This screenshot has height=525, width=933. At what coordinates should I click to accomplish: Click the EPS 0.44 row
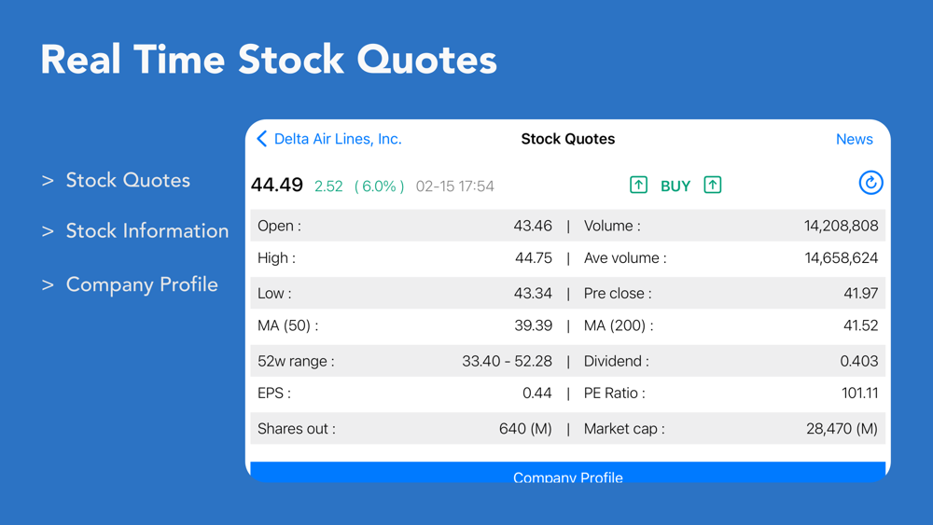point(405,393)
